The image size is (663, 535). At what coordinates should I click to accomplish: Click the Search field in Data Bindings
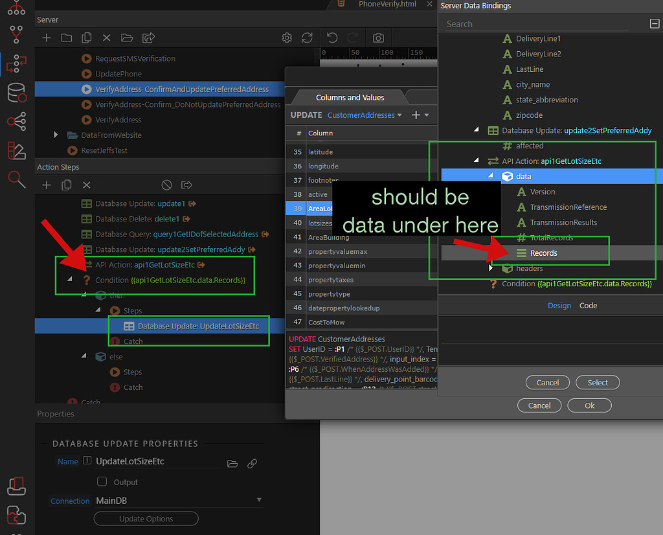click(x=536, y=24)
